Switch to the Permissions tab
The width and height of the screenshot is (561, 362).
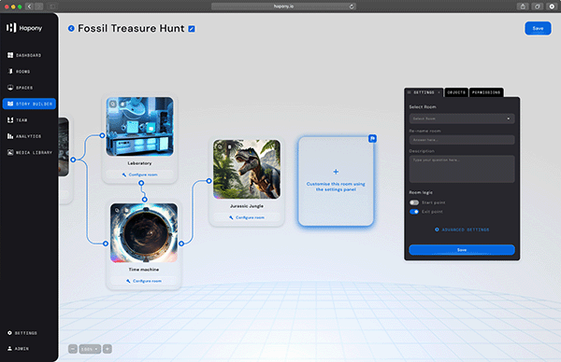click(486, 92)
